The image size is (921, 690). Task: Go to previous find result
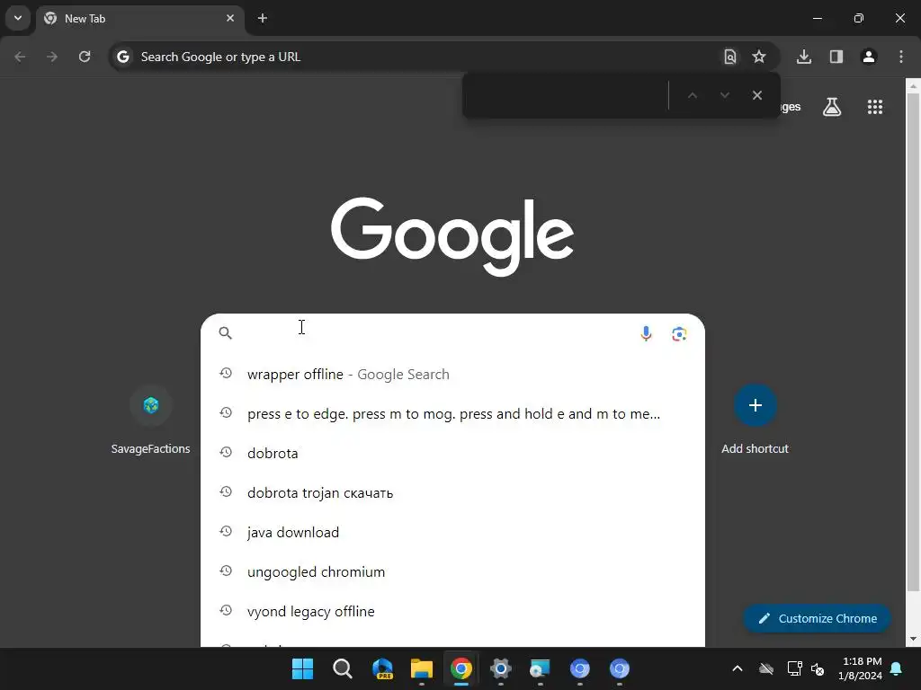click(693, 95)
